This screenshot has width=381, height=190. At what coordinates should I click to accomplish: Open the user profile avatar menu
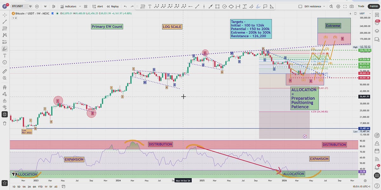[5, 6]
